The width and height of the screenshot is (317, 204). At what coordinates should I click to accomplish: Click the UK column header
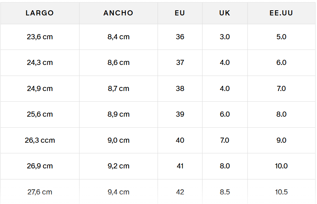[225, 13]
